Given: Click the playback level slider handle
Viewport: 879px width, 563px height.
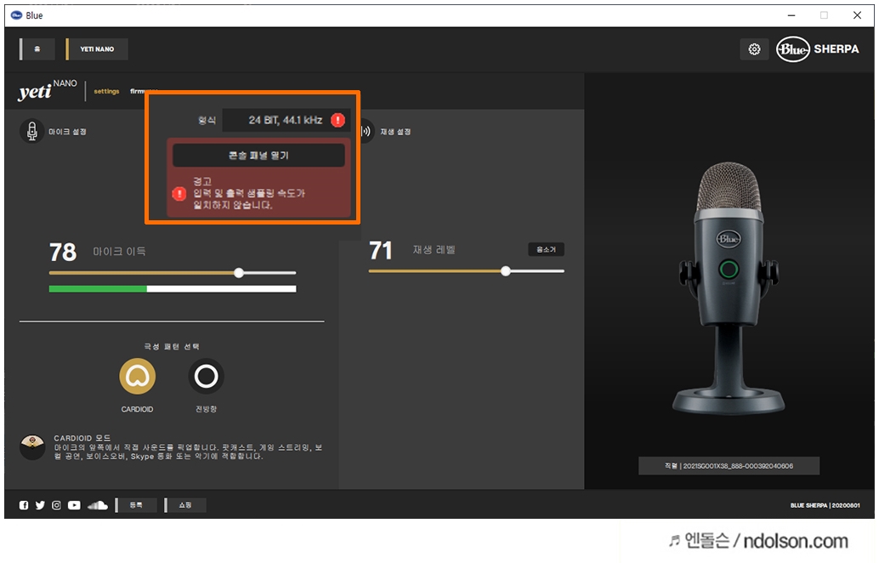Looking at the screenshot, I should [506, 270].
